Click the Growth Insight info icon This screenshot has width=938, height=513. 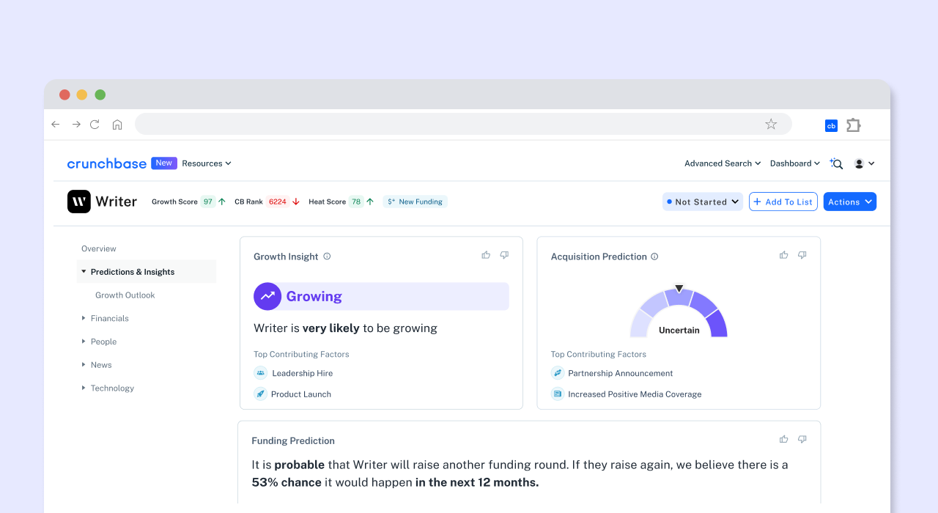pos(327,256)
